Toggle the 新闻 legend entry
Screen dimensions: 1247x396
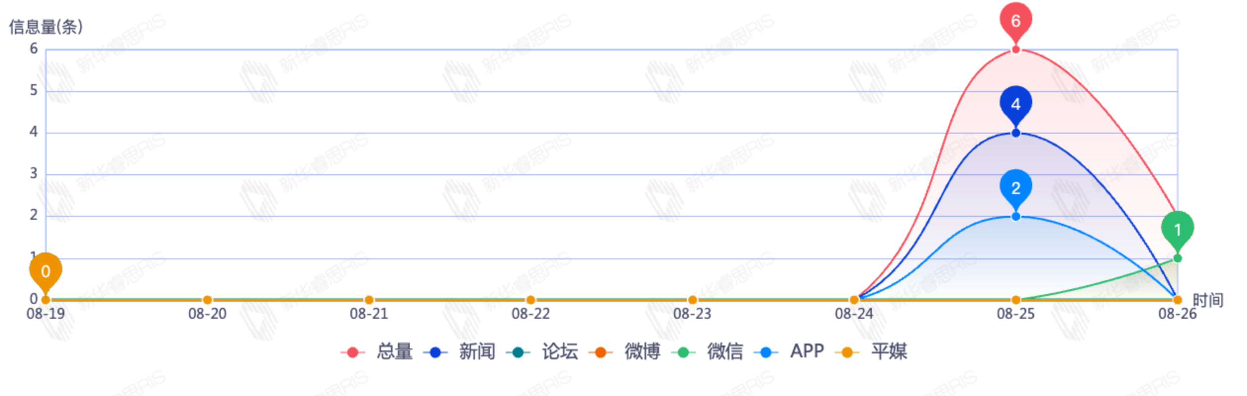point(460,352)
